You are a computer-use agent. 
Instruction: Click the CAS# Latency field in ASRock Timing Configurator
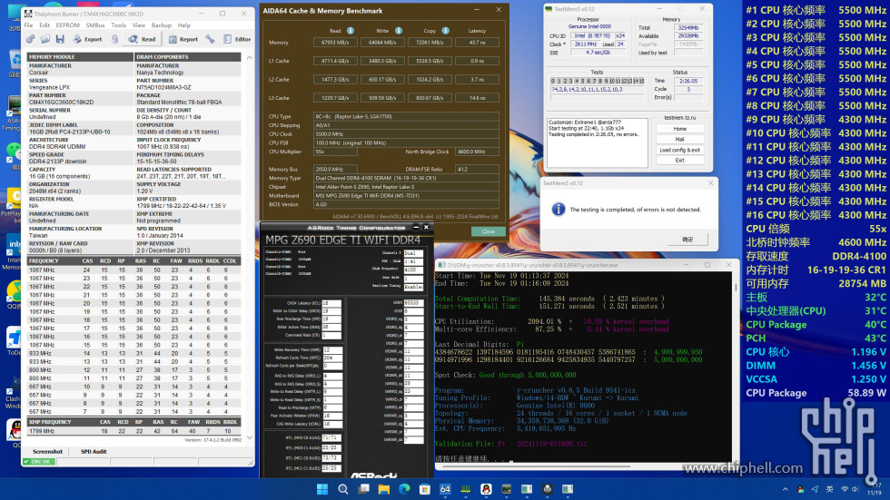(331, 303)
